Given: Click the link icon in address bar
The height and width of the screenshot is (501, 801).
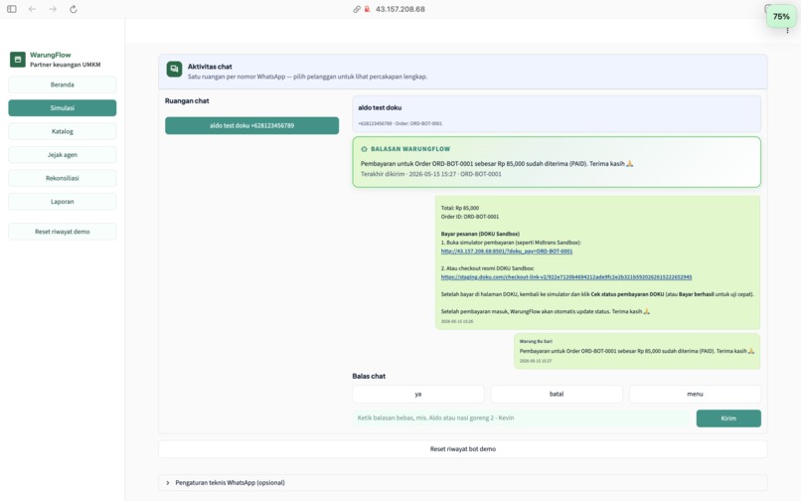Looking at the screenshot, I should 357,9.
